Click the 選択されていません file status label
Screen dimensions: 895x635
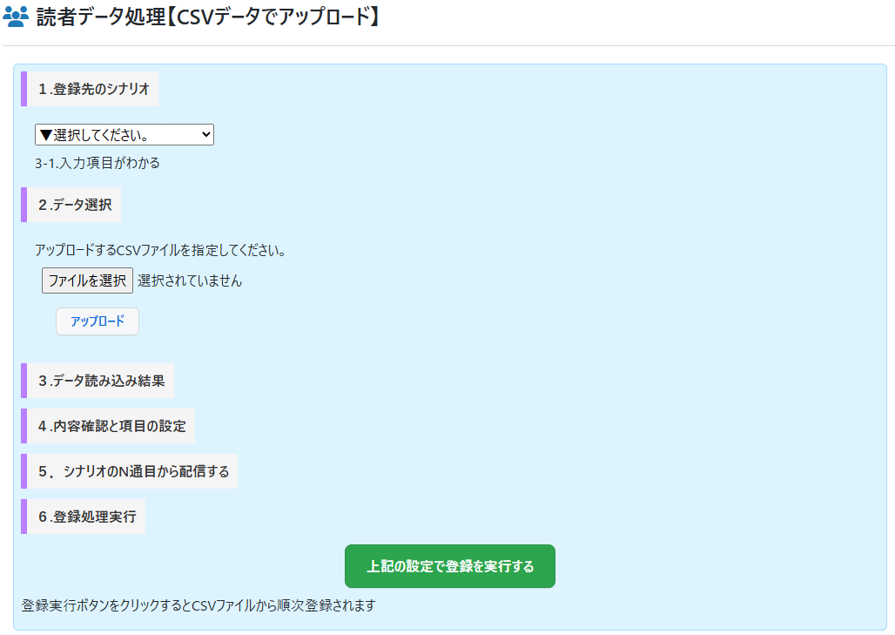pos(190,280)
